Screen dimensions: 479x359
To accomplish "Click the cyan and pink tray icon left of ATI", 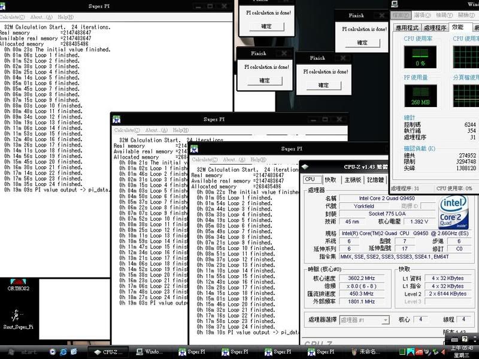I will [x=411, y=352].
